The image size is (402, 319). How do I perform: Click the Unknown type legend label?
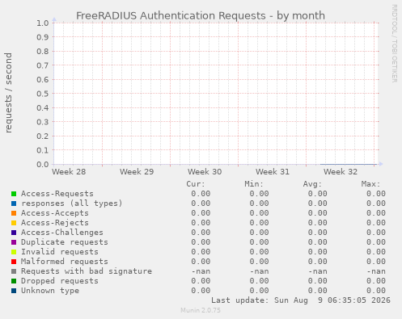click(50, 291)
